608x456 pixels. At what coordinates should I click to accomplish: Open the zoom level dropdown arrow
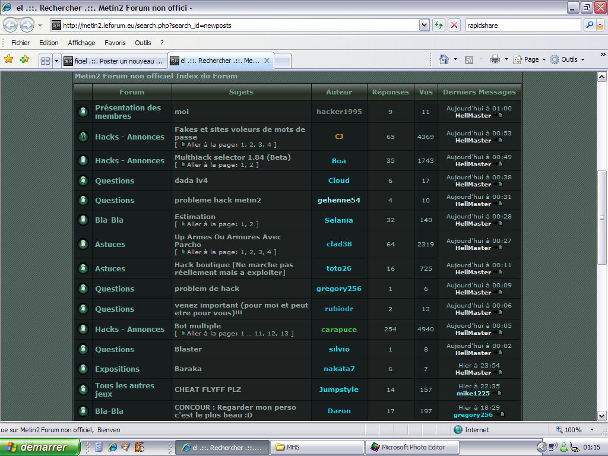click(x=592, y=430)
